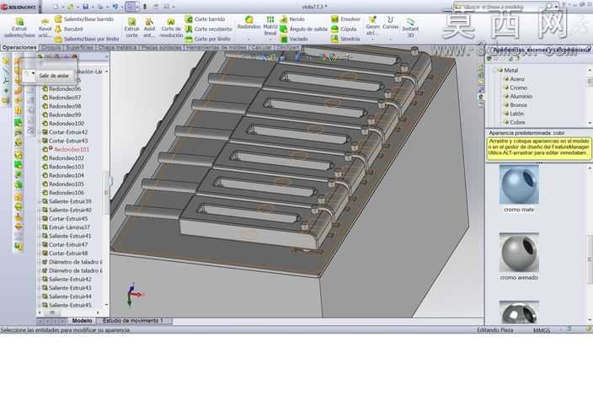
Task: Open dropdown under Matriz lineal button
Action: pyautogui.click(x=270, y=40)
